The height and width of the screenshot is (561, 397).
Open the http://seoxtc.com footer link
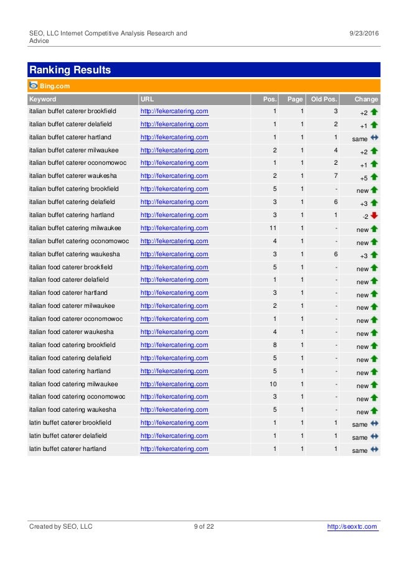(352, 526)
